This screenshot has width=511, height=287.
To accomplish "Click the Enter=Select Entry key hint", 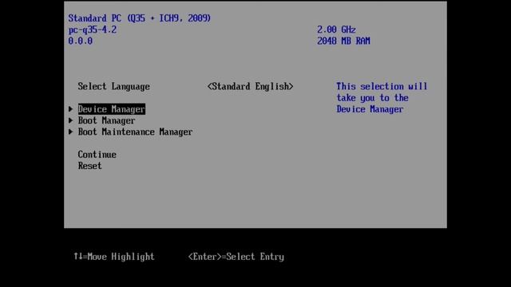I will pyautogui.click(x=236, y=257).
